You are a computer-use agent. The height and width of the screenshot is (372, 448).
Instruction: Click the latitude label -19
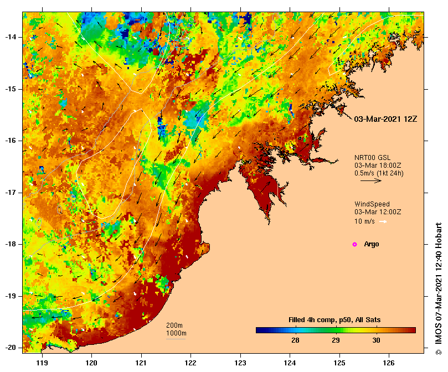tap(11, 296)
